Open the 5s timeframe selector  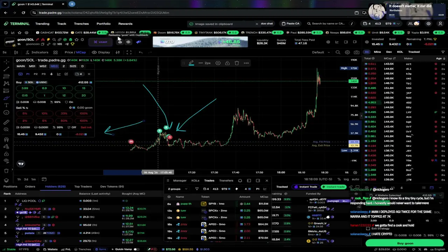(5, 52)
